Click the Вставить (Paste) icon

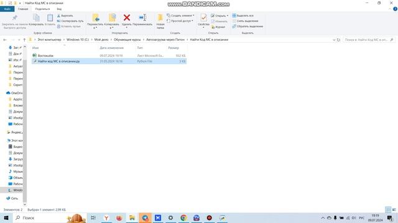coord(50,18)
